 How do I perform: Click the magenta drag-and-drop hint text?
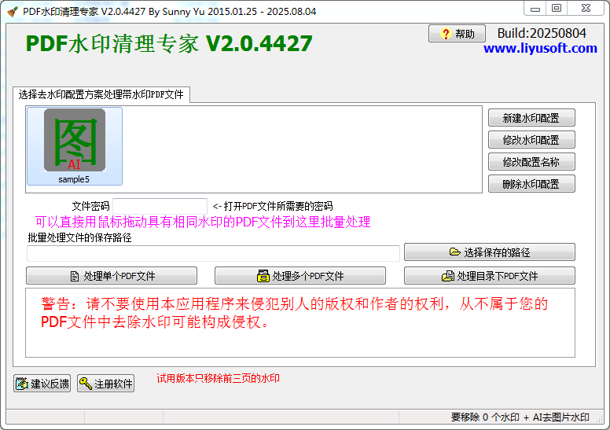click(x=203, y=222)
